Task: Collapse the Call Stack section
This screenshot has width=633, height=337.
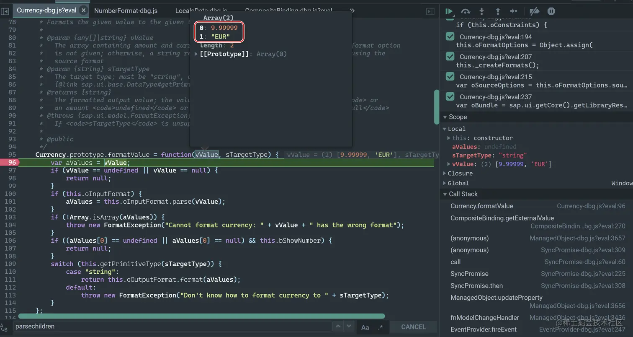Action: click(445, 194)
